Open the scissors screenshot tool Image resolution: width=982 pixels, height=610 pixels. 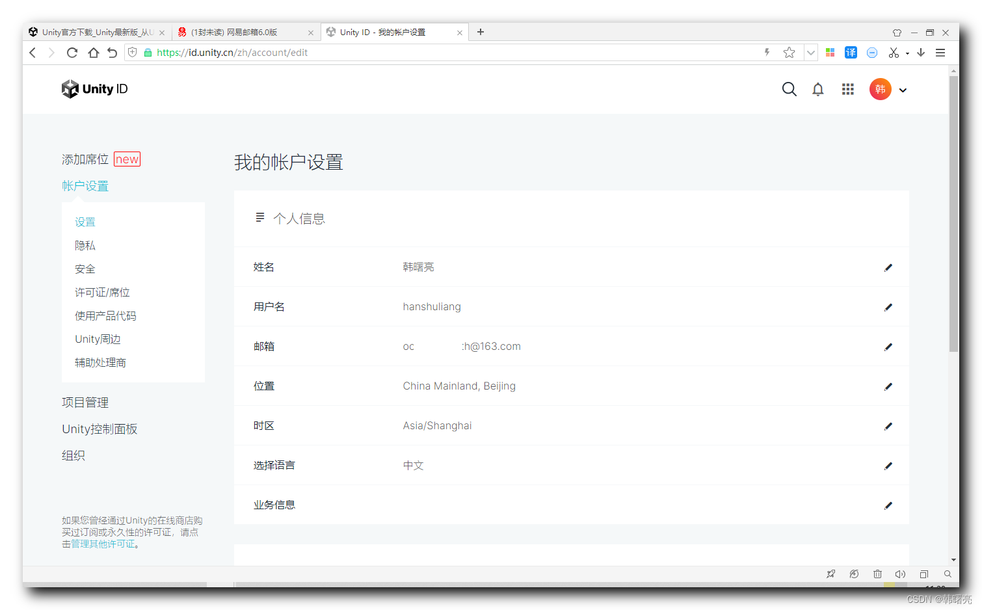(894, 53)
